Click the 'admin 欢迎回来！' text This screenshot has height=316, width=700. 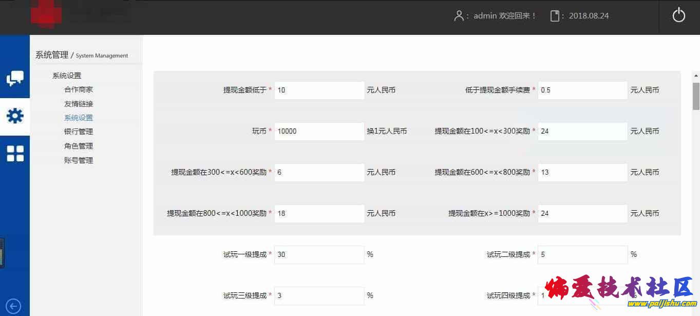coord(505,16)
